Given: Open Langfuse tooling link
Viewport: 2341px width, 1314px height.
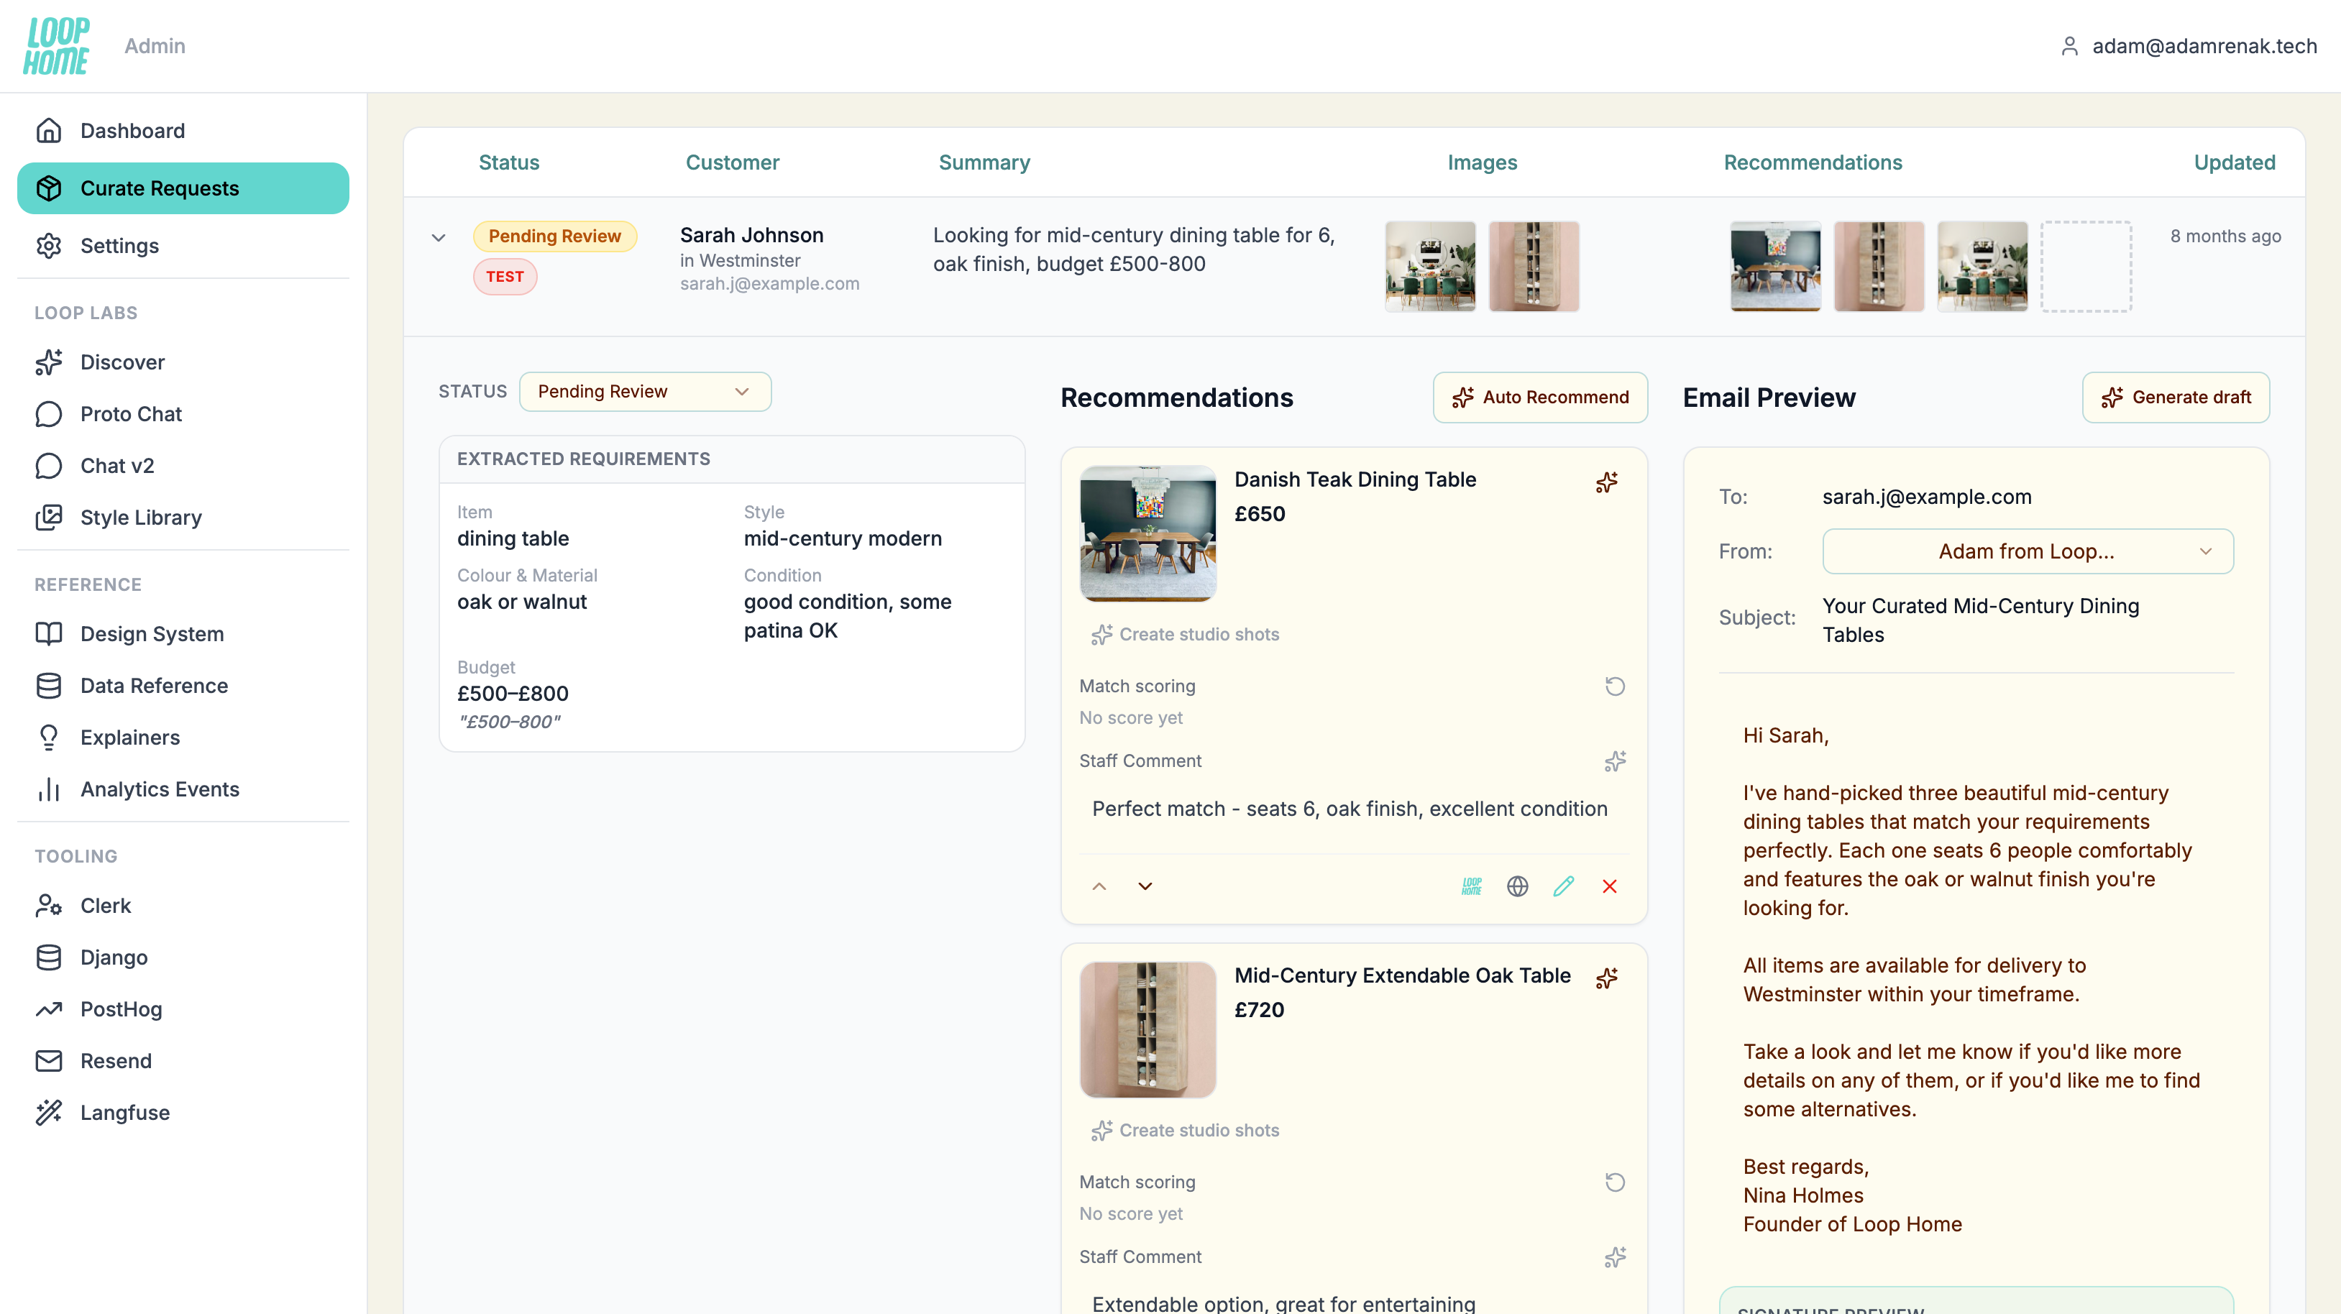Looking at the screenshot, I should coord(183,1112).
